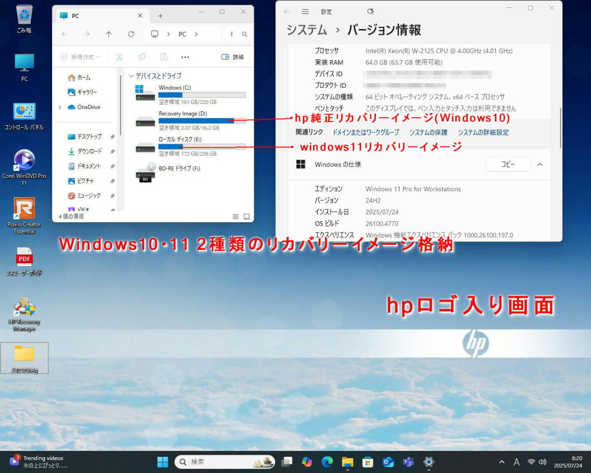Click the search icon in 設定 title bar
The height and width of the screenshot is (473, 591).
point(370,11)
